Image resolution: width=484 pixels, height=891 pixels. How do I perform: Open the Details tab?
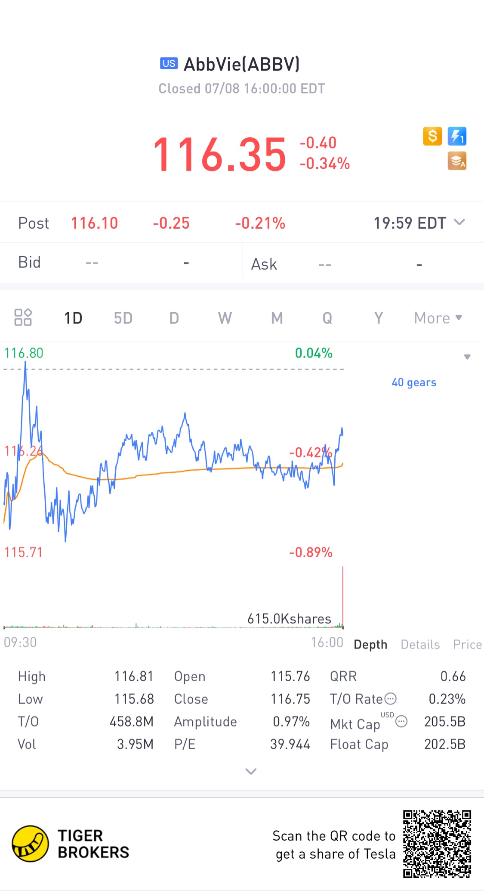(420, 644)
